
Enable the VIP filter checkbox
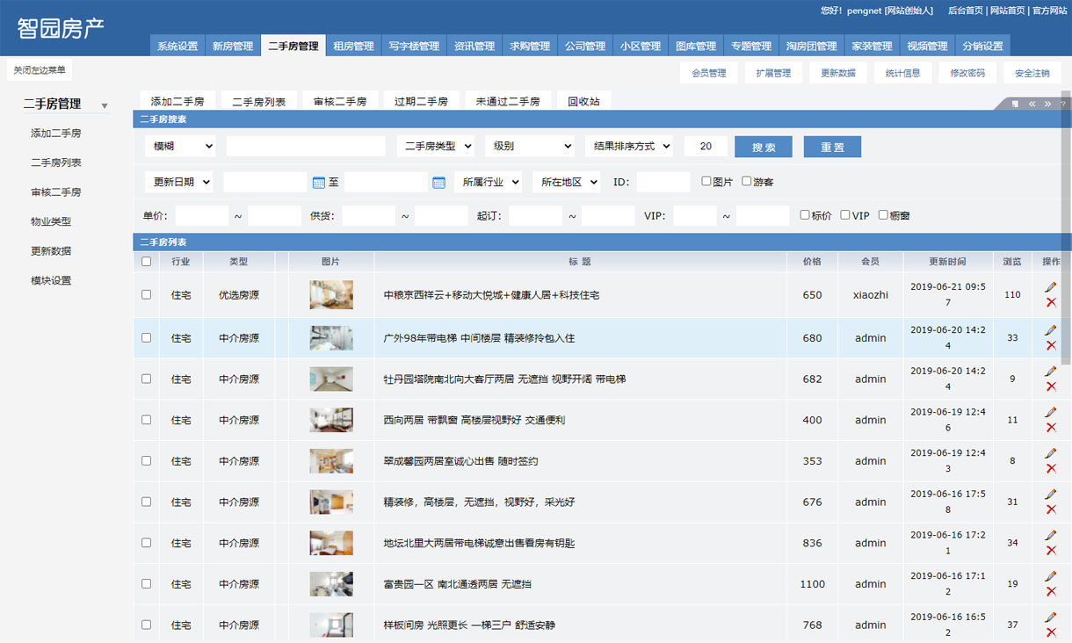tap(845, 214)
